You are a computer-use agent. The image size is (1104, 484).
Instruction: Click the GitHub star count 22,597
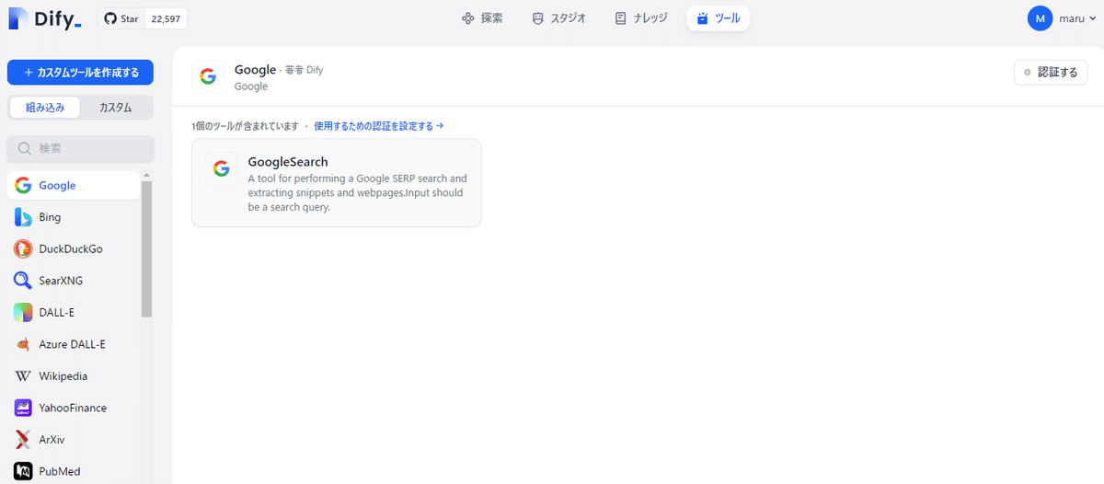tap(166, 18)
